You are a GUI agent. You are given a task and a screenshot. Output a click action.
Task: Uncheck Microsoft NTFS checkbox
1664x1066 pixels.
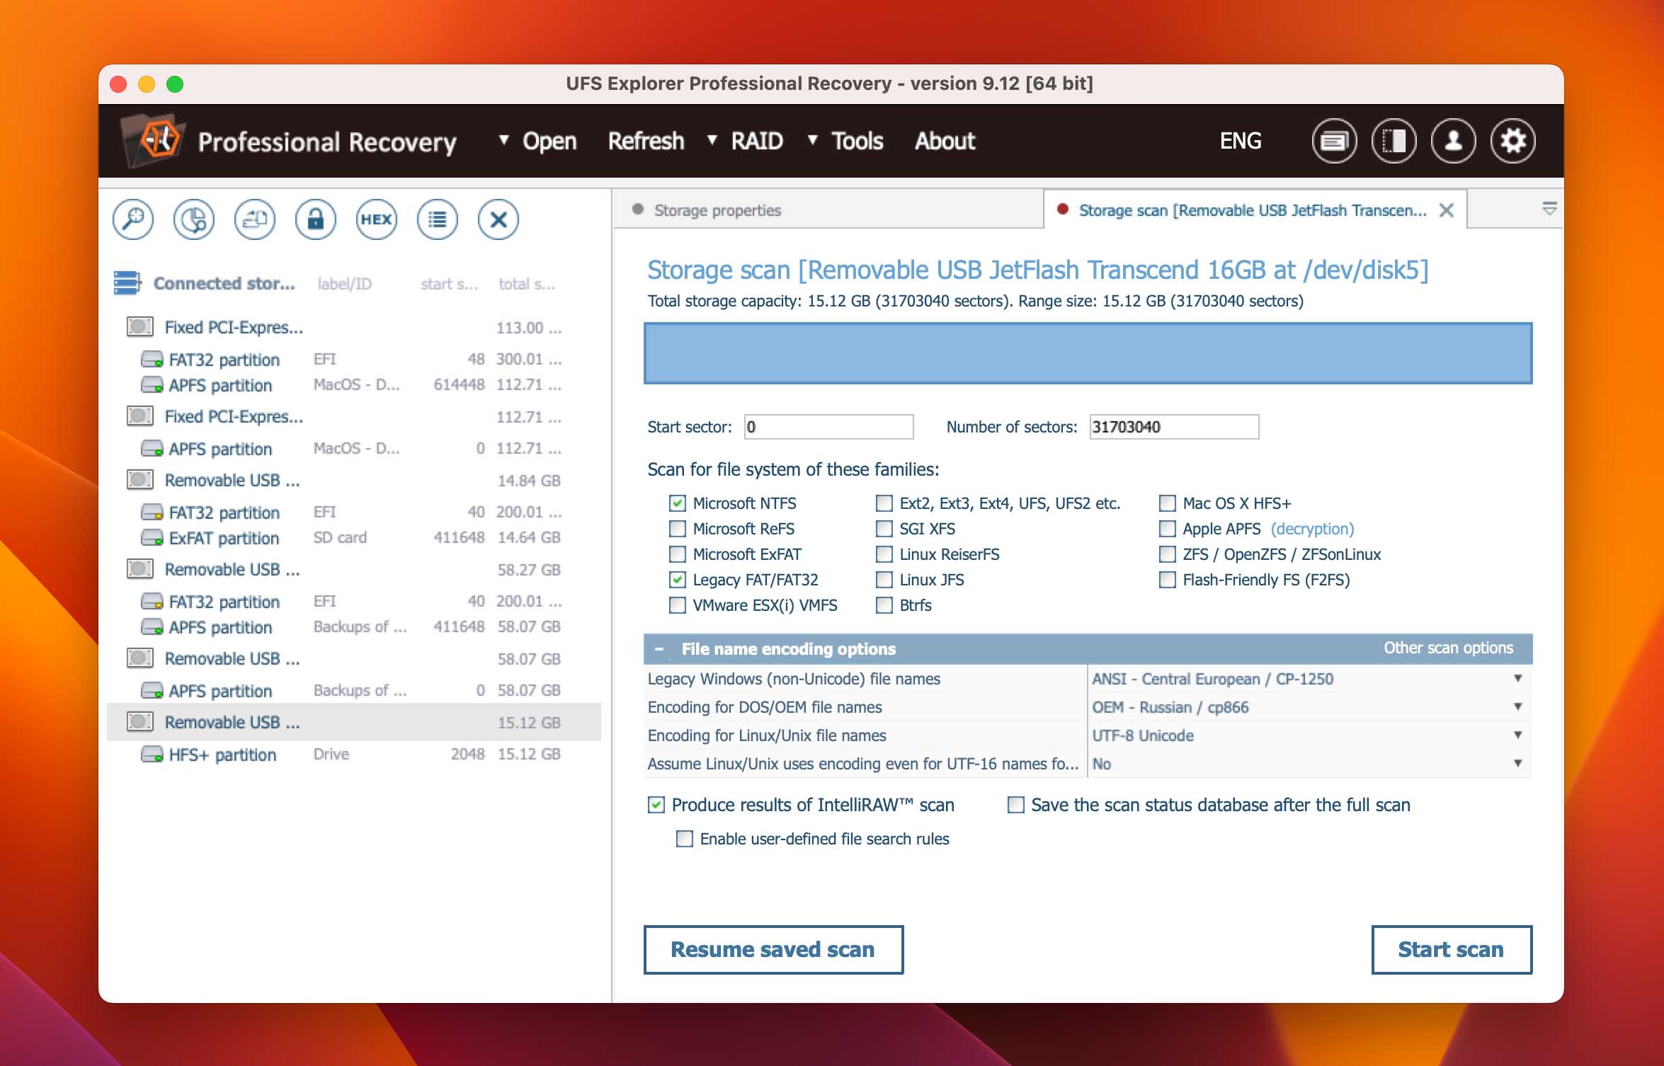678,503
